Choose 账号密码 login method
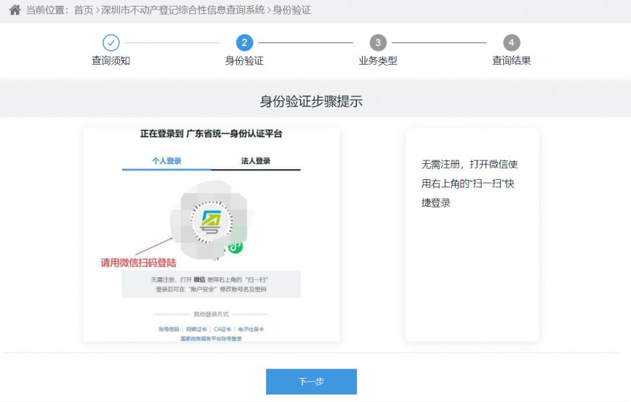631x402 pixels. (x=168, y=329)
